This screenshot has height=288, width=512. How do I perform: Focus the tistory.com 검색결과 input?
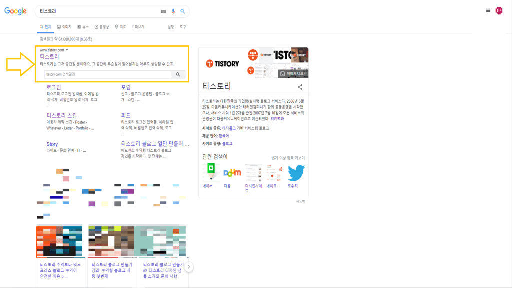(108, 74)
